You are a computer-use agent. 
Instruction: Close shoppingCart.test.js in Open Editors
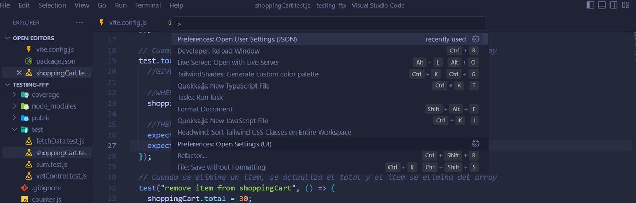tap(19, 73)
